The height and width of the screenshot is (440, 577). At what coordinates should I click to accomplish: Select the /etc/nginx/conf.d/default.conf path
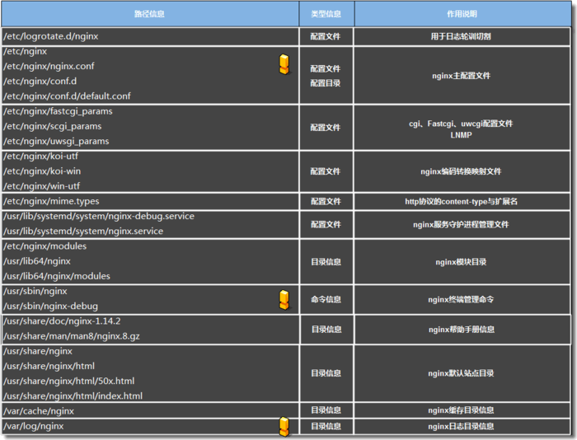[67, 96]
